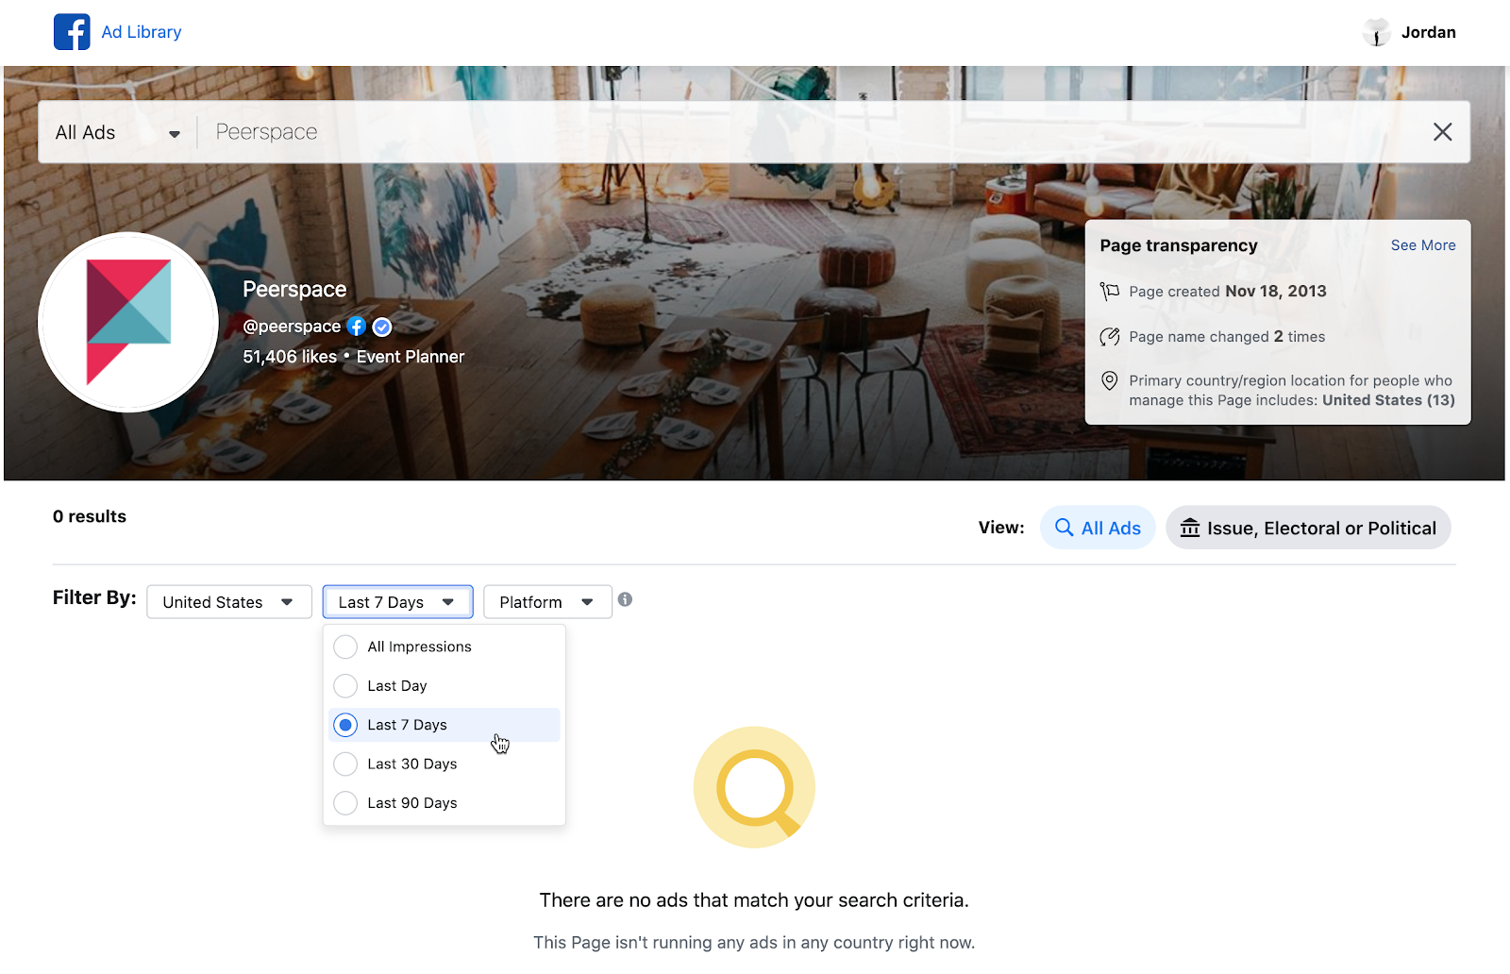Open the All Ads search type dropdown
Screen dimensions: 1510x974
pyautogui.click(x=117, y=133)
